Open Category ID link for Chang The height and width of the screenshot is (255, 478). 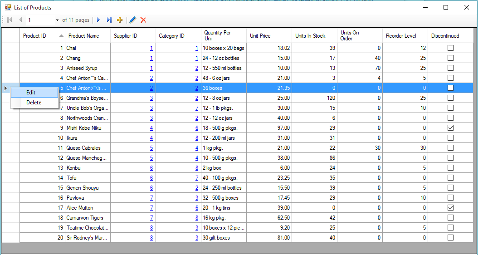[x=197, y=58]
